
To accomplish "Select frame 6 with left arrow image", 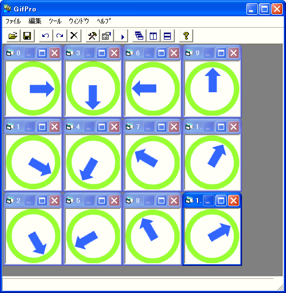I will pyautogui.click(x=152, y=88).
